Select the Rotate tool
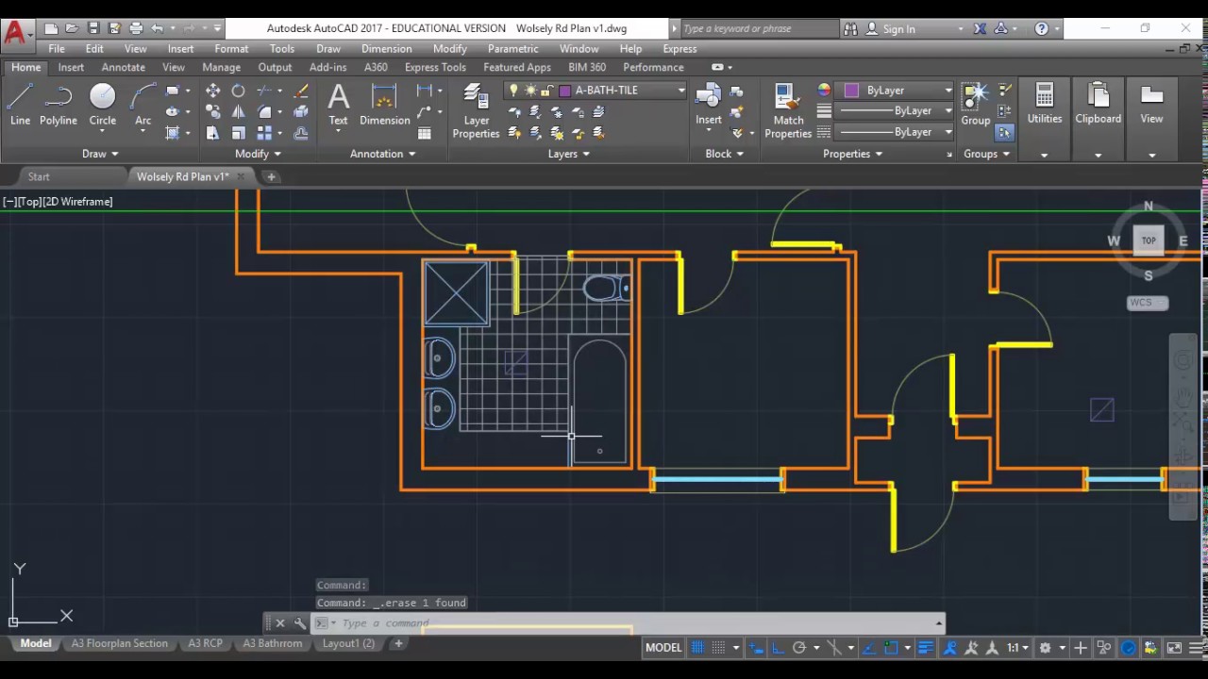Viewport: 1208px width, 679px height. click(239, 91)
